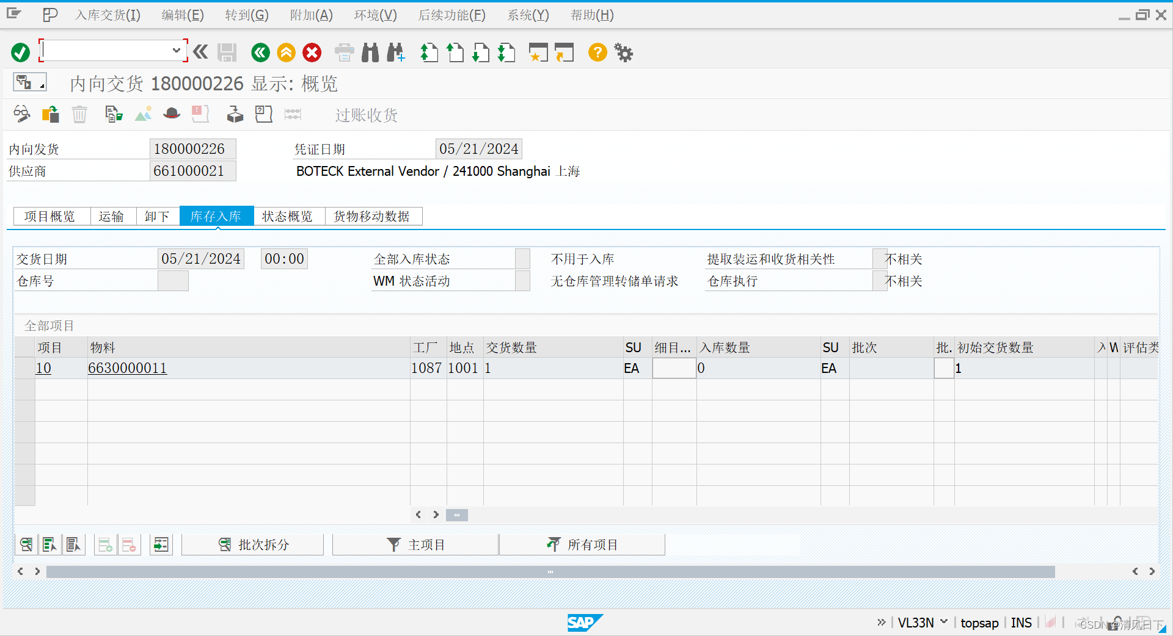The width and height of the screenshot is (1173, 636).
Task: Click the red Cancel X icon
Action: click(312, 52)
